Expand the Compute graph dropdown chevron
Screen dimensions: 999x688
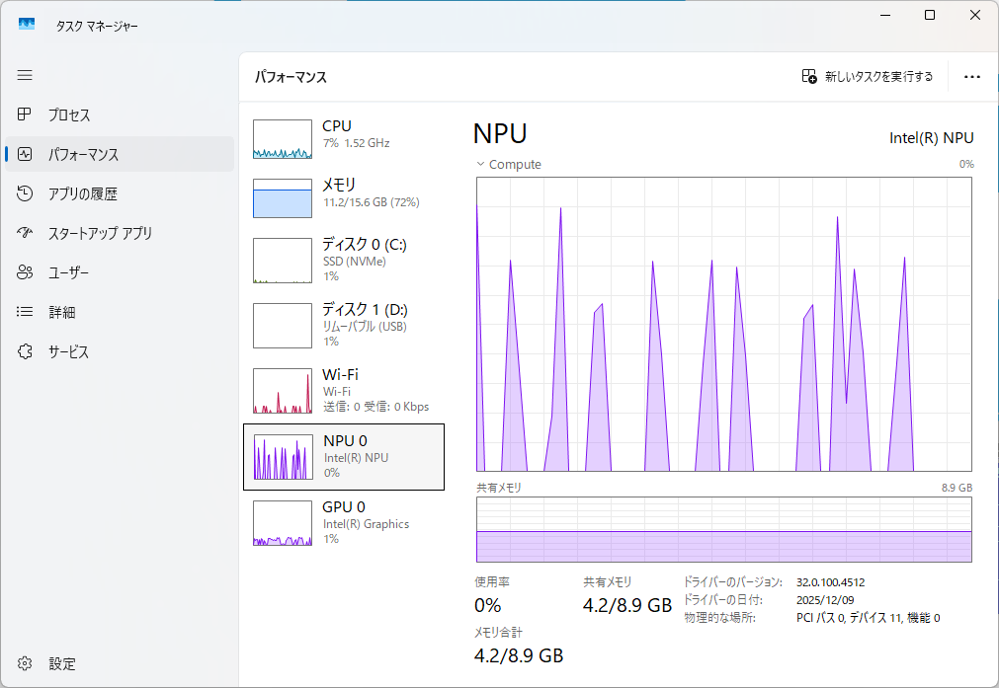tap(480, 164)
